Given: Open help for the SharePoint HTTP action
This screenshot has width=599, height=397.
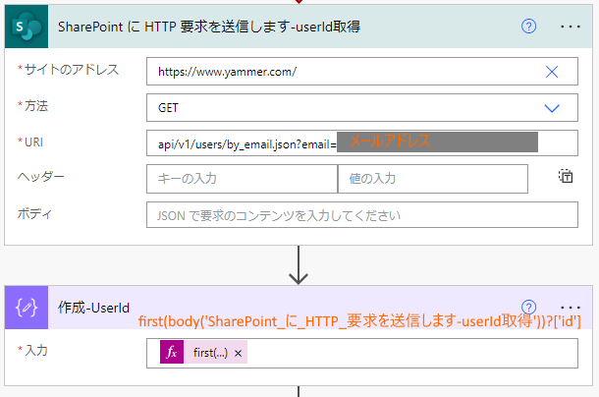Looking at the screenshot, I should click(528, 27).
